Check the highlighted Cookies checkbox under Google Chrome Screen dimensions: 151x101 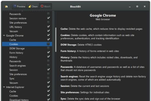click(x=48, y=44)
